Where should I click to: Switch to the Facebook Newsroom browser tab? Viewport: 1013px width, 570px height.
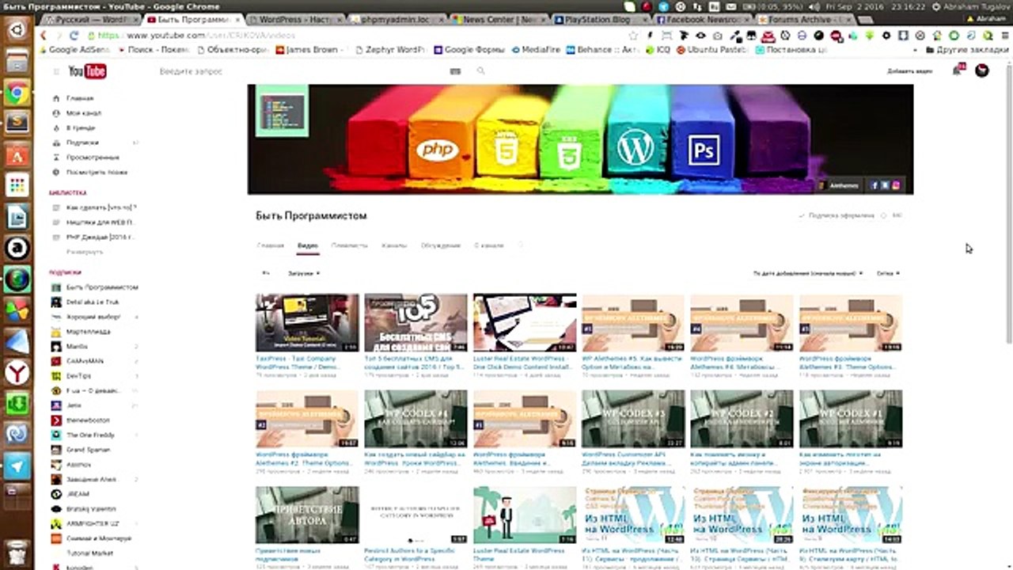pyautogui.click(x=701, y=18)
